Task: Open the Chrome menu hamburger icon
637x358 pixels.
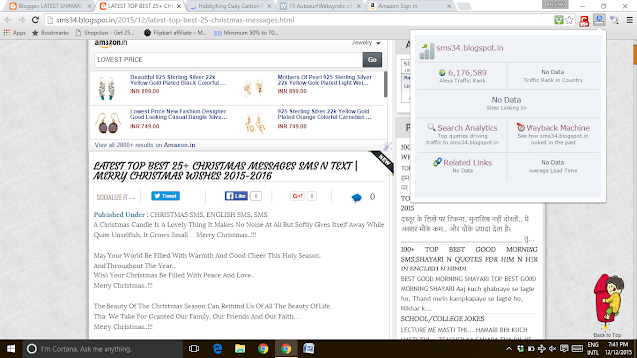Action: pyautogui.click(x=629, y=20)
